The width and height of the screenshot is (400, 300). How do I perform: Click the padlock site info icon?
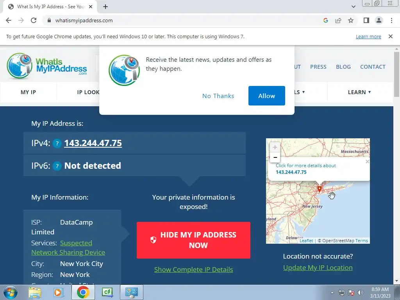[49, 20]
